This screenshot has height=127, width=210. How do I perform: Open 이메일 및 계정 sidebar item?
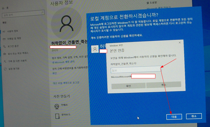pos(14,38)
